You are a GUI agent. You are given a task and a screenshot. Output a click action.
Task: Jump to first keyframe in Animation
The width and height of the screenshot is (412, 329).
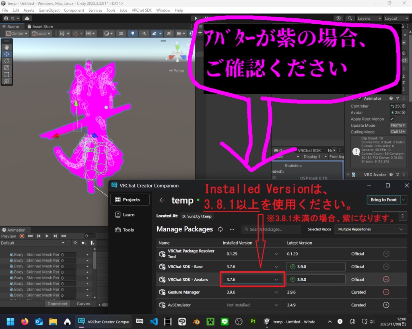pos(30,236)
